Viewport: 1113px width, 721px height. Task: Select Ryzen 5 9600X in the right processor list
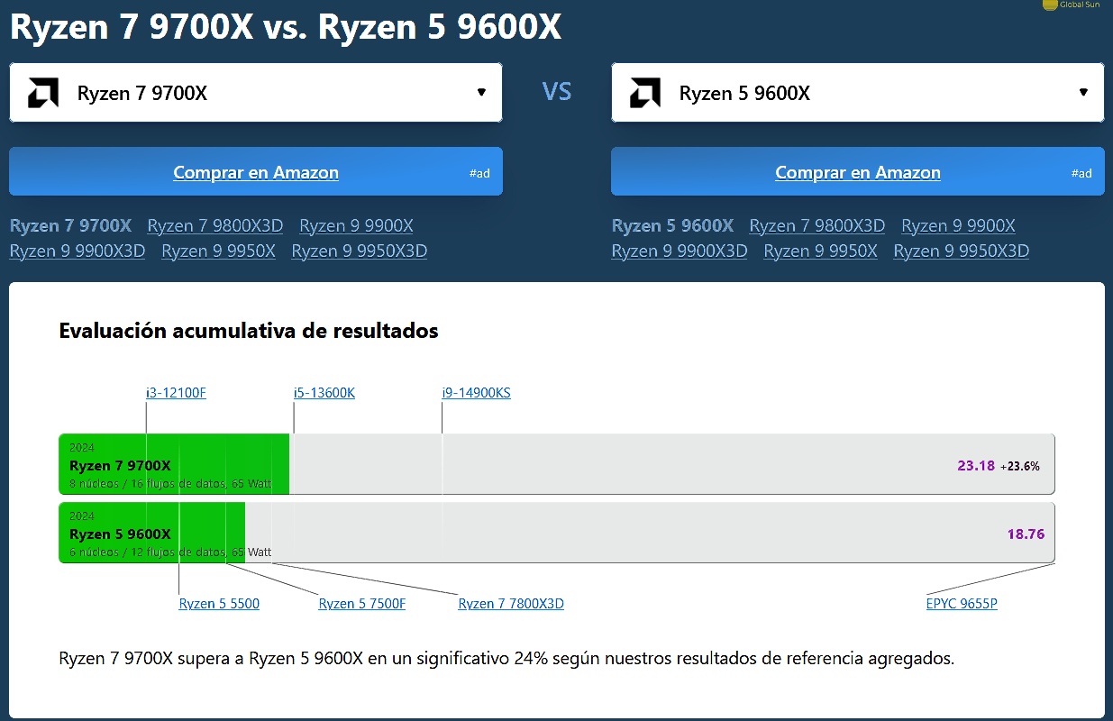coord(672,225)
